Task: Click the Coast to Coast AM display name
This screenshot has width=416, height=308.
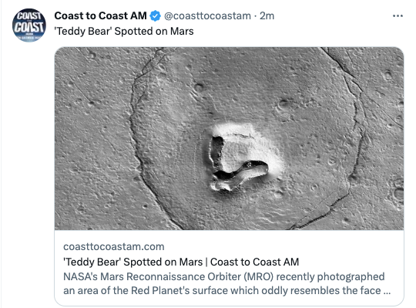Action: click(x=101, y=15)
